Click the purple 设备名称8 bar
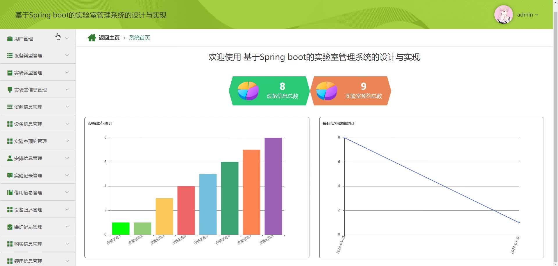This screenshot has width=558, height=266. (x=273, y=186)
